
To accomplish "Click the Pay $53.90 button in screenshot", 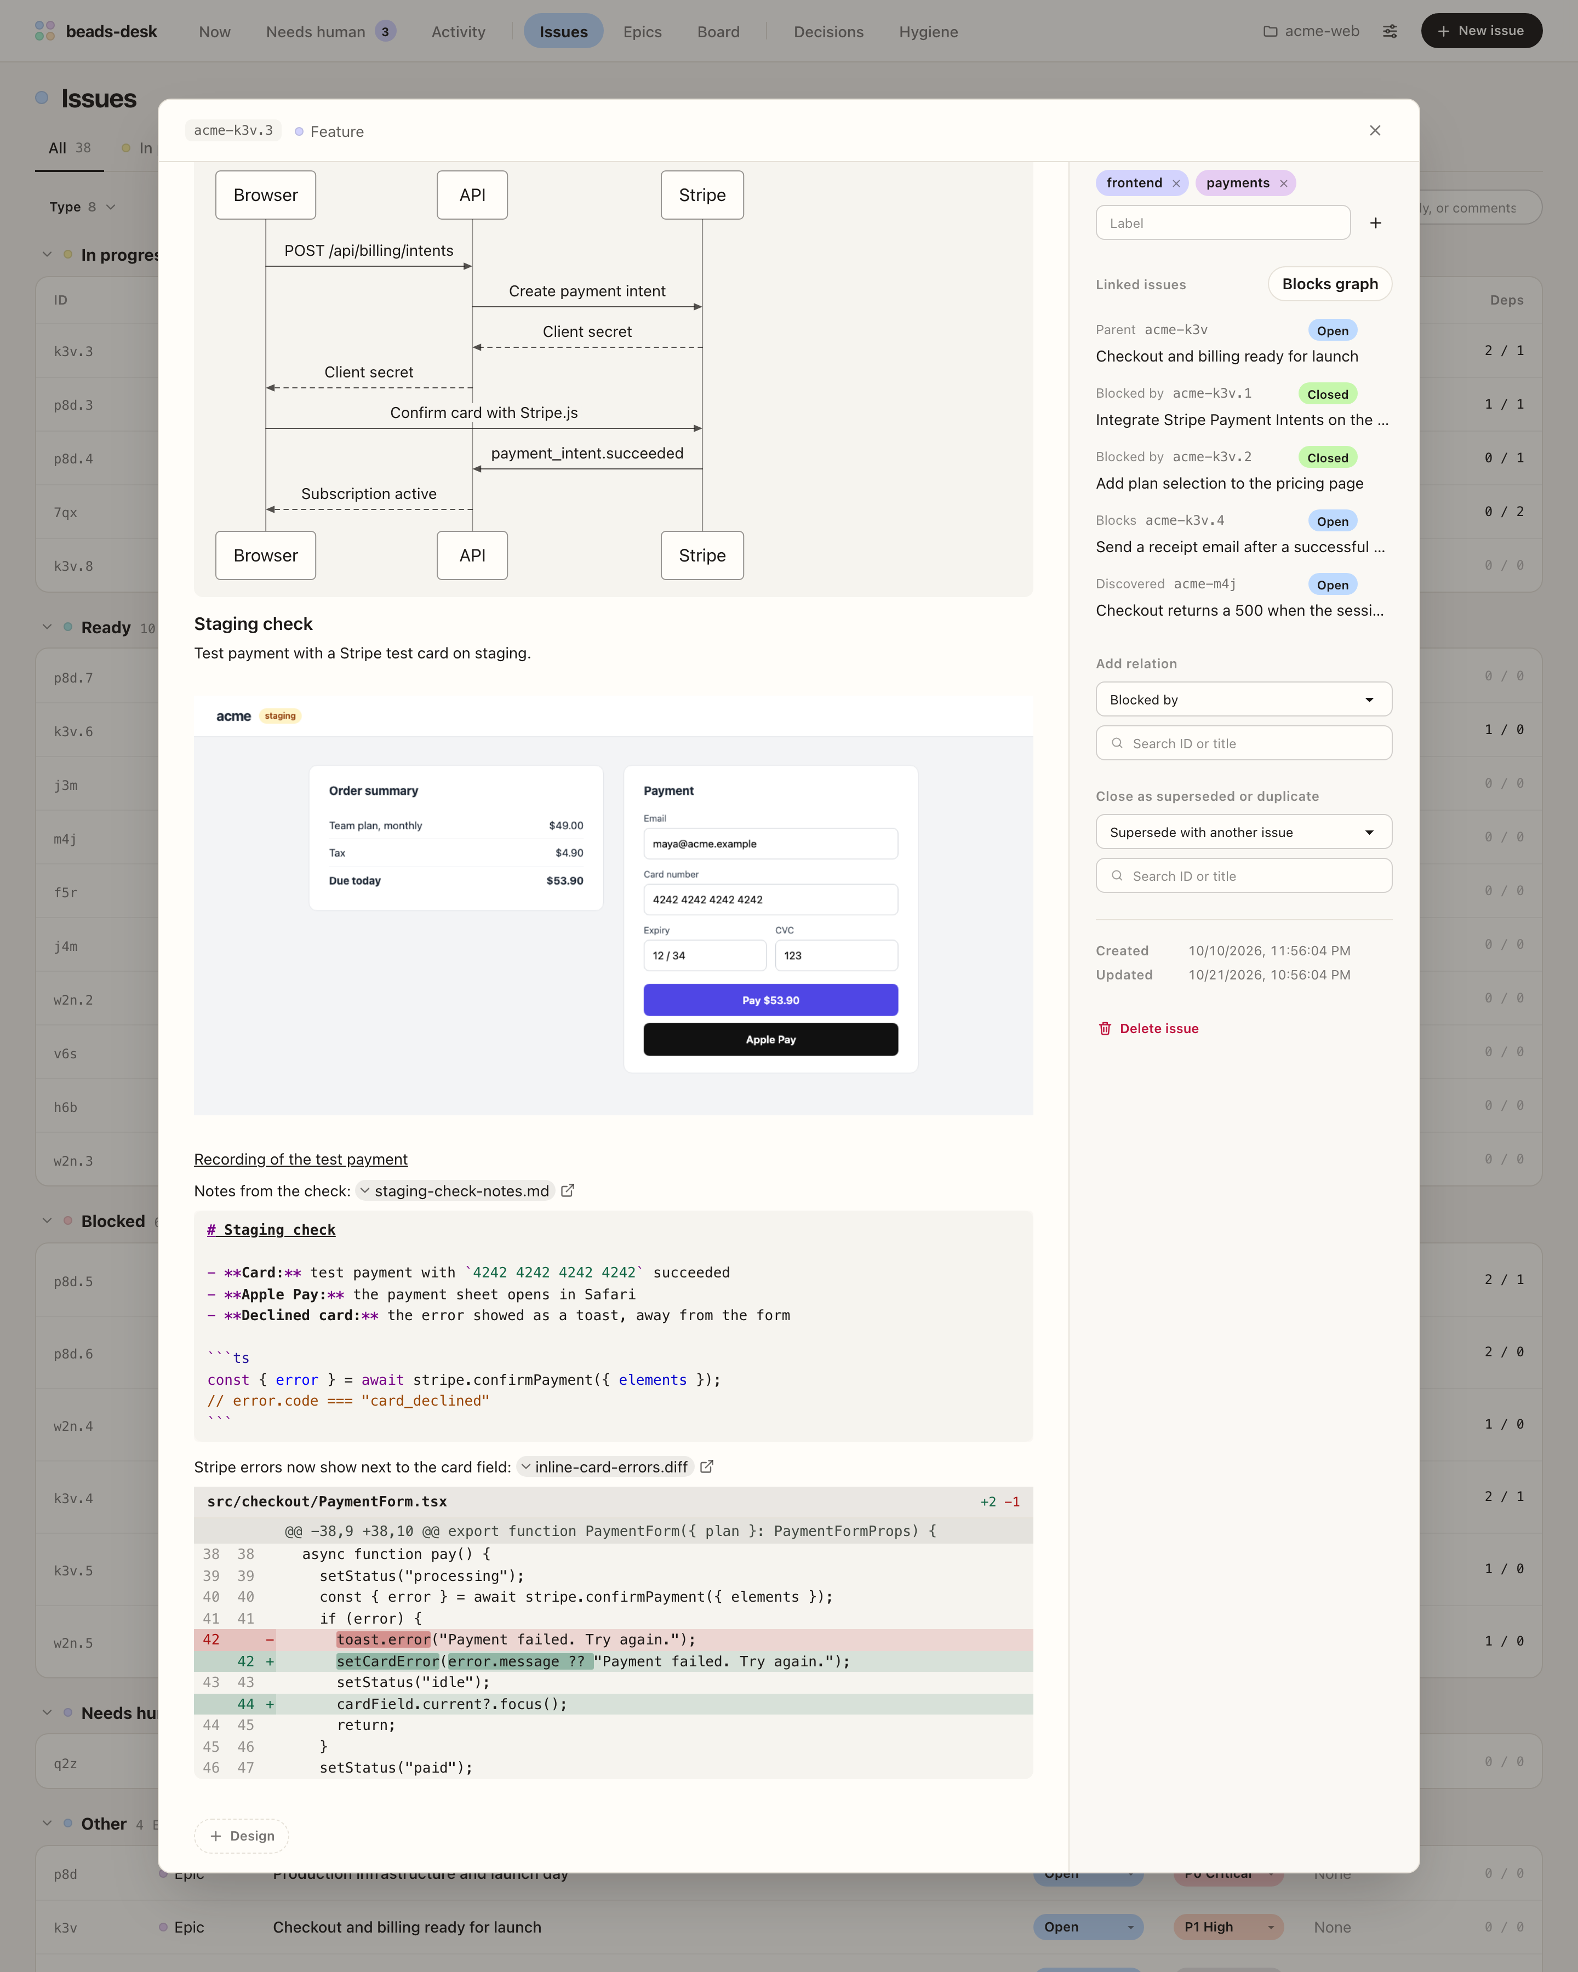I will coord(770,1000).
